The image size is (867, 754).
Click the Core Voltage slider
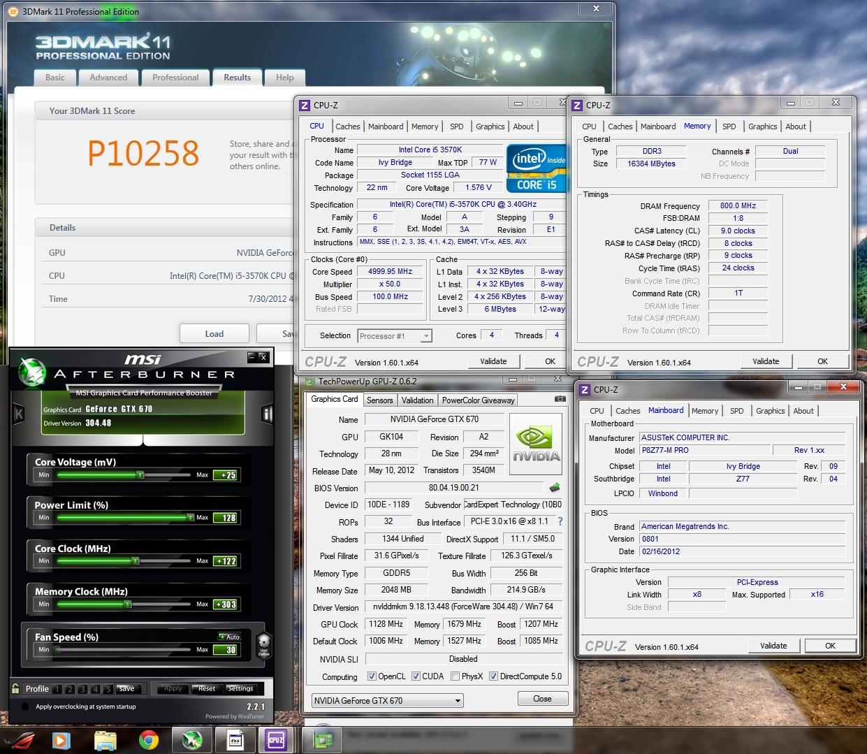(x=124, y=474)
